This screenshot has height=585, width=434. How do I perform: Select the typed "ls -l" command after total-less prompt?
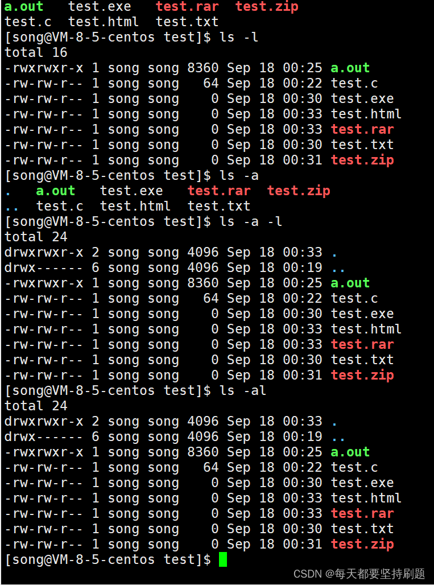pos(239,38)
